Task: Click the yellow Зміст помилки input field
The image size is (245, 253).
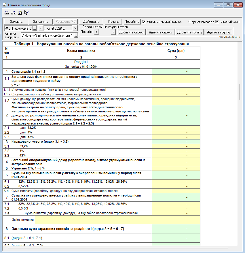Action: (x=117, y=220)
